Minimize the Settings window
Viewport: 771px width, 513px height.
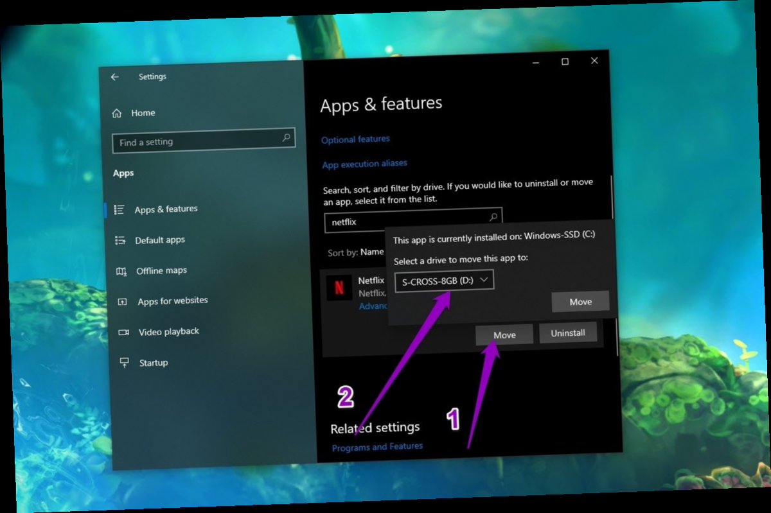click(535, 62)
